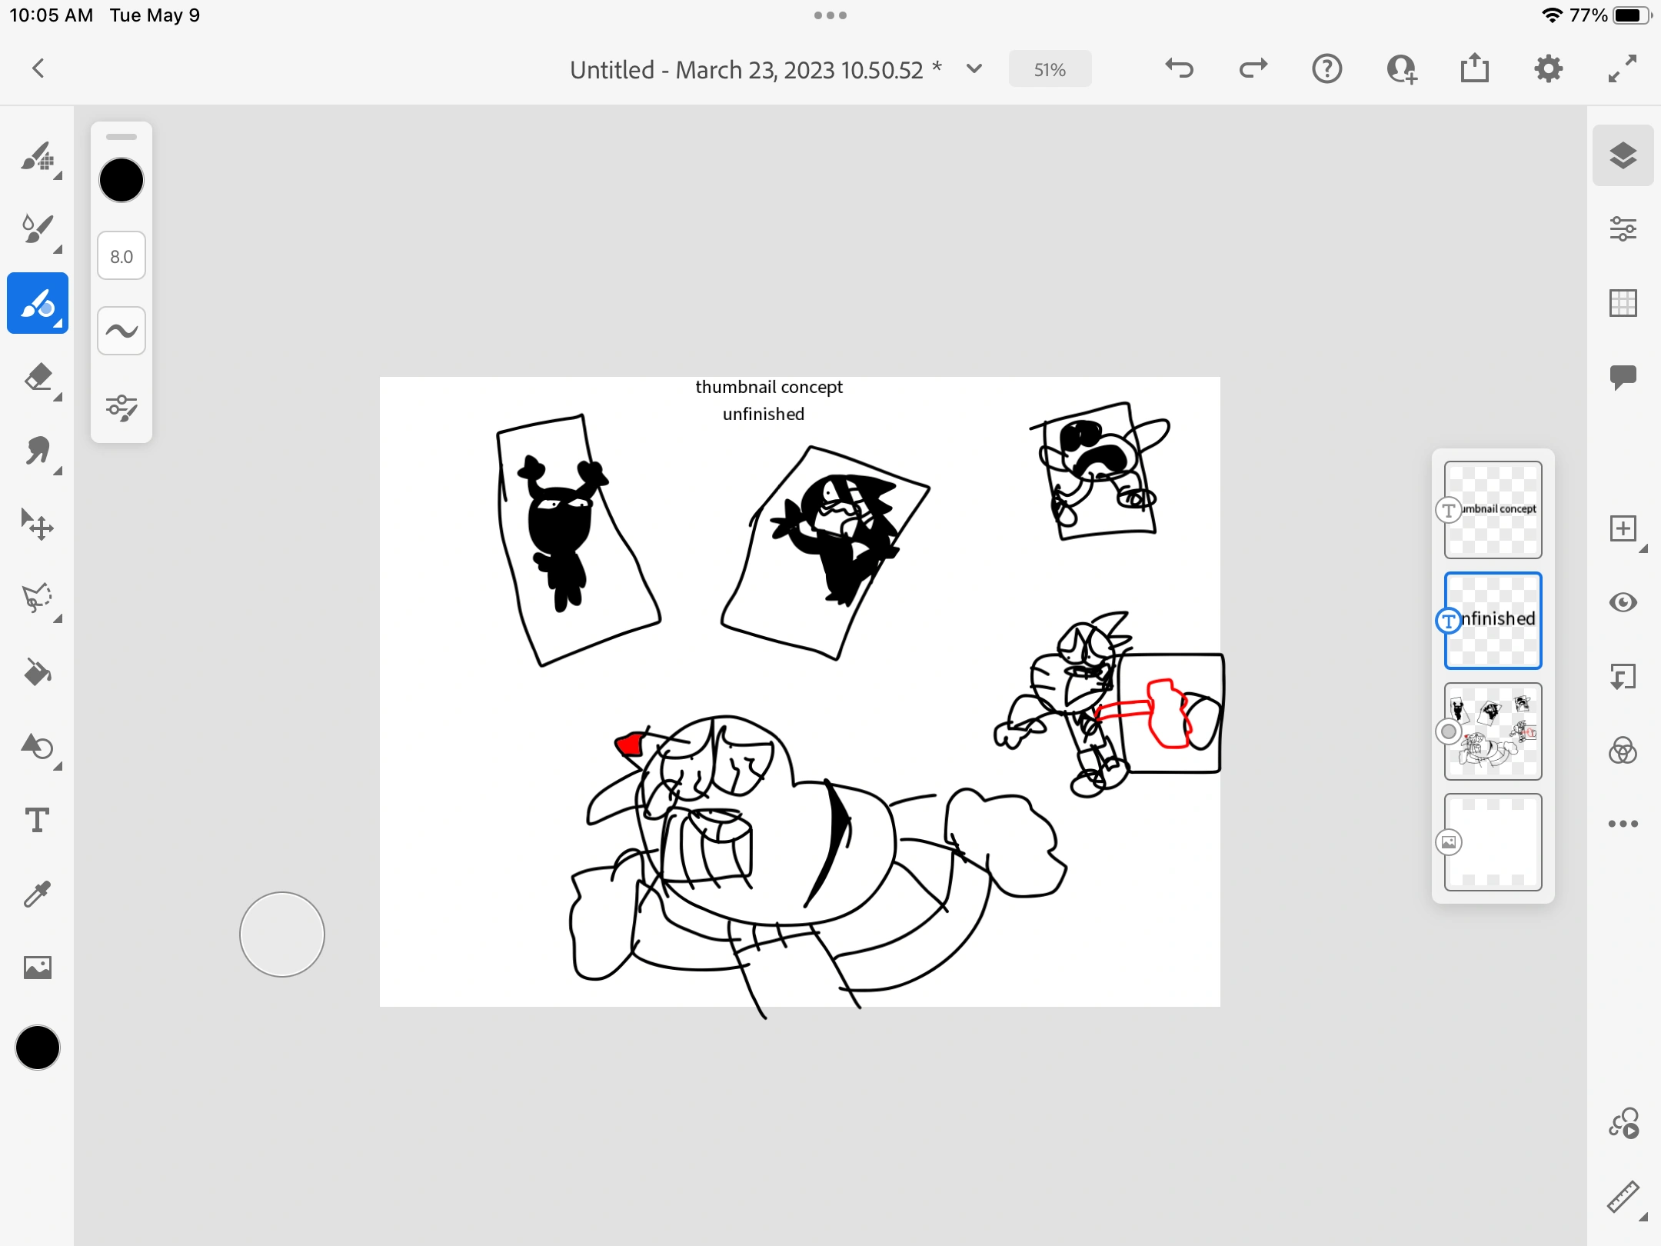Select the Eyedropper tool

pos(37,895)
